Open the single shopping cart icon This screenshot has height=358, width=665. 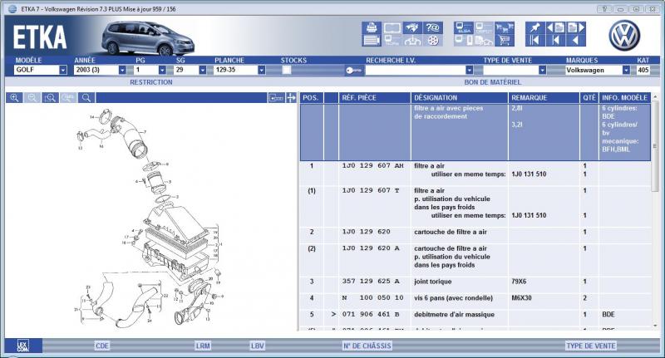(x=505, y=40)
